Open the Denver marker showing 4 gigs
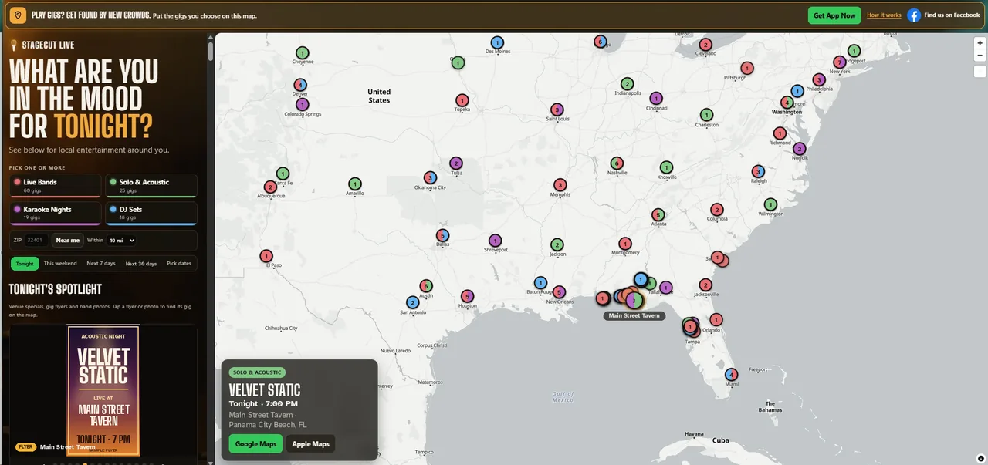The image size is (988, 465). 300,85
